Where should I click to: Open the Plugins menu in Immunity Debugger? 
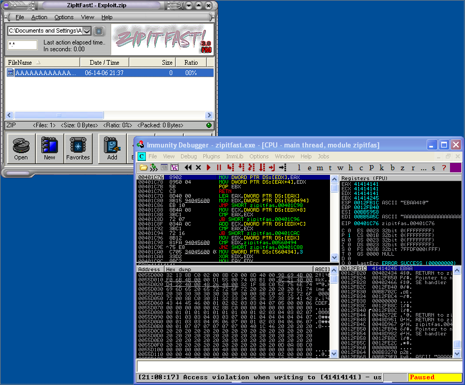point(211,156)
